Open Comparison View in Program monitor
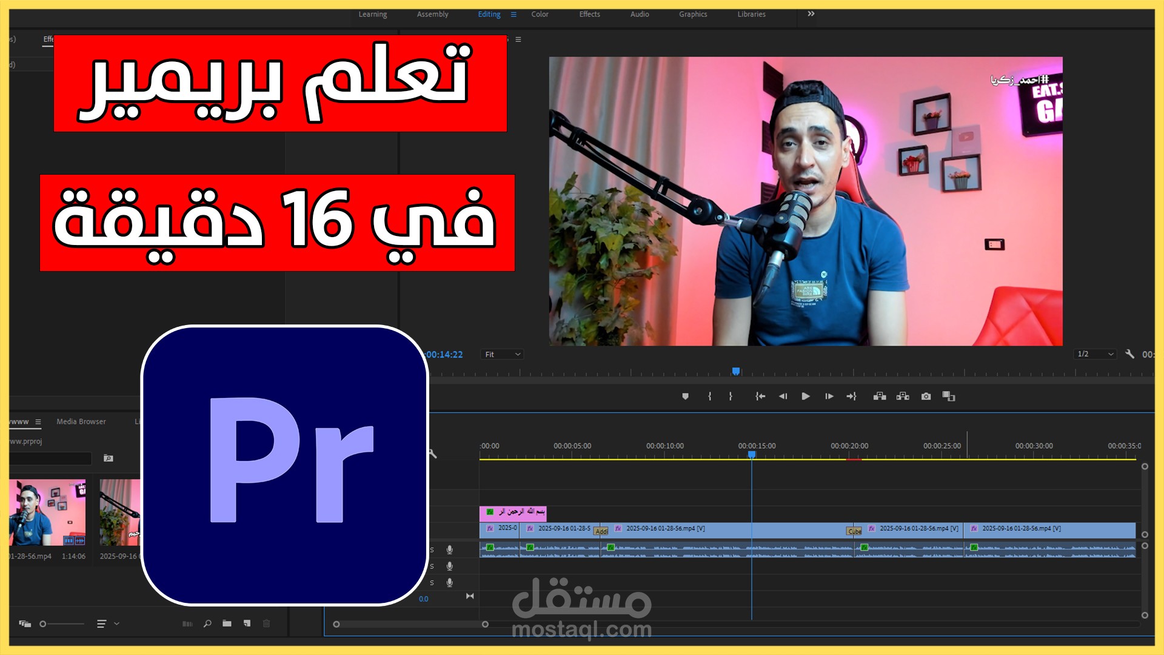The height and width of the screenshot is (655, 1164). tap(949, 396)
